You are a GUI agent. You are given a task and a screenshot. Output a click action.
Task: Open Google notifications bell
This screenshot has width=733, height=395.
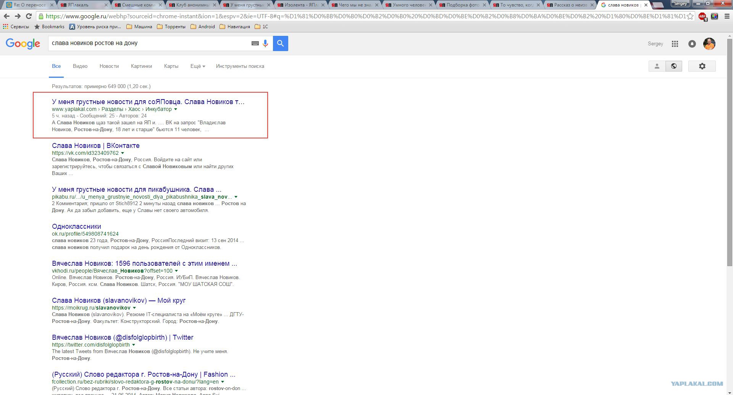click(x=692, y=44)
